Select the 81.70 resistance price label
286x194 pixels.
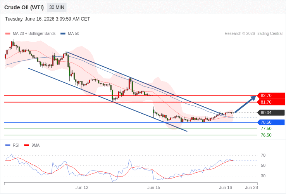(x=271, y=102)
